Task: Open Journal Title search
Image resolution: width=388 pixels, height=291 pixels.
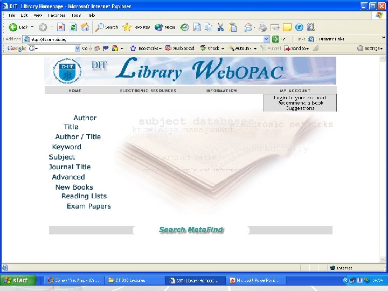Action: (x=70, y=167)
